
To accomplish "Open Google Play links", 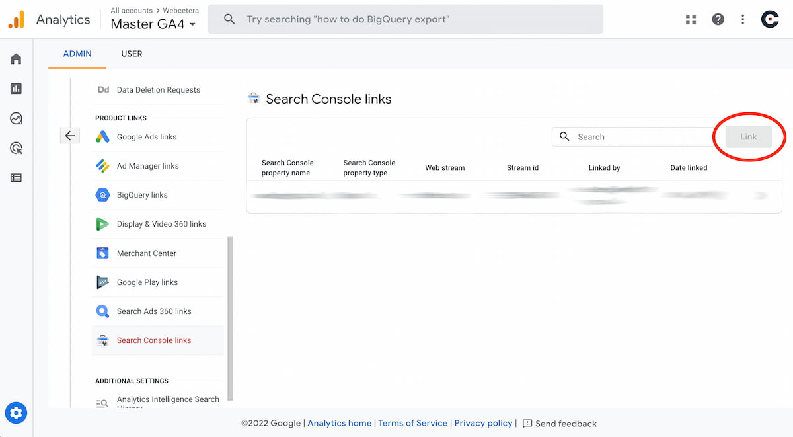I will [x=147, y=282].
